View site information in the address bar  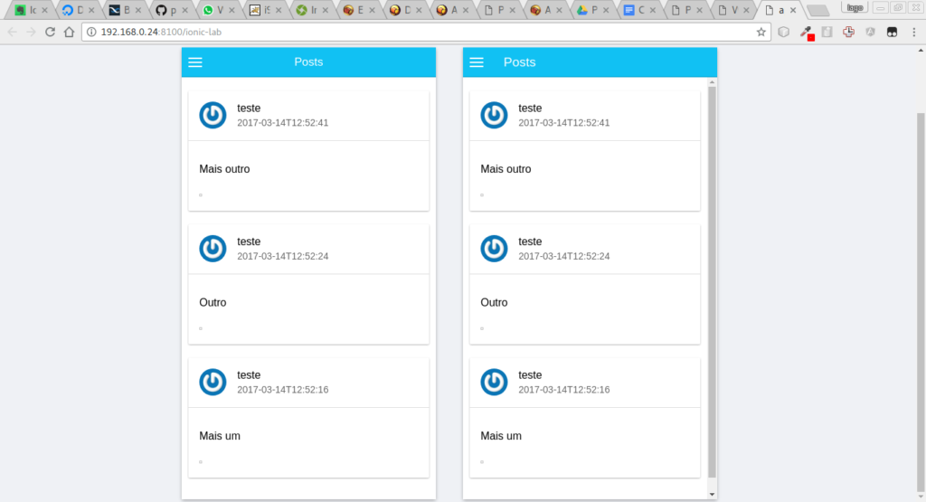click(92, 32)
